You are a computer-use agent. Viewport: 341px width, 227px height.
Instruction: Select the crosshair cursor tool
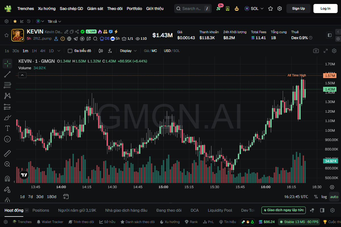[x=7, y=64]
